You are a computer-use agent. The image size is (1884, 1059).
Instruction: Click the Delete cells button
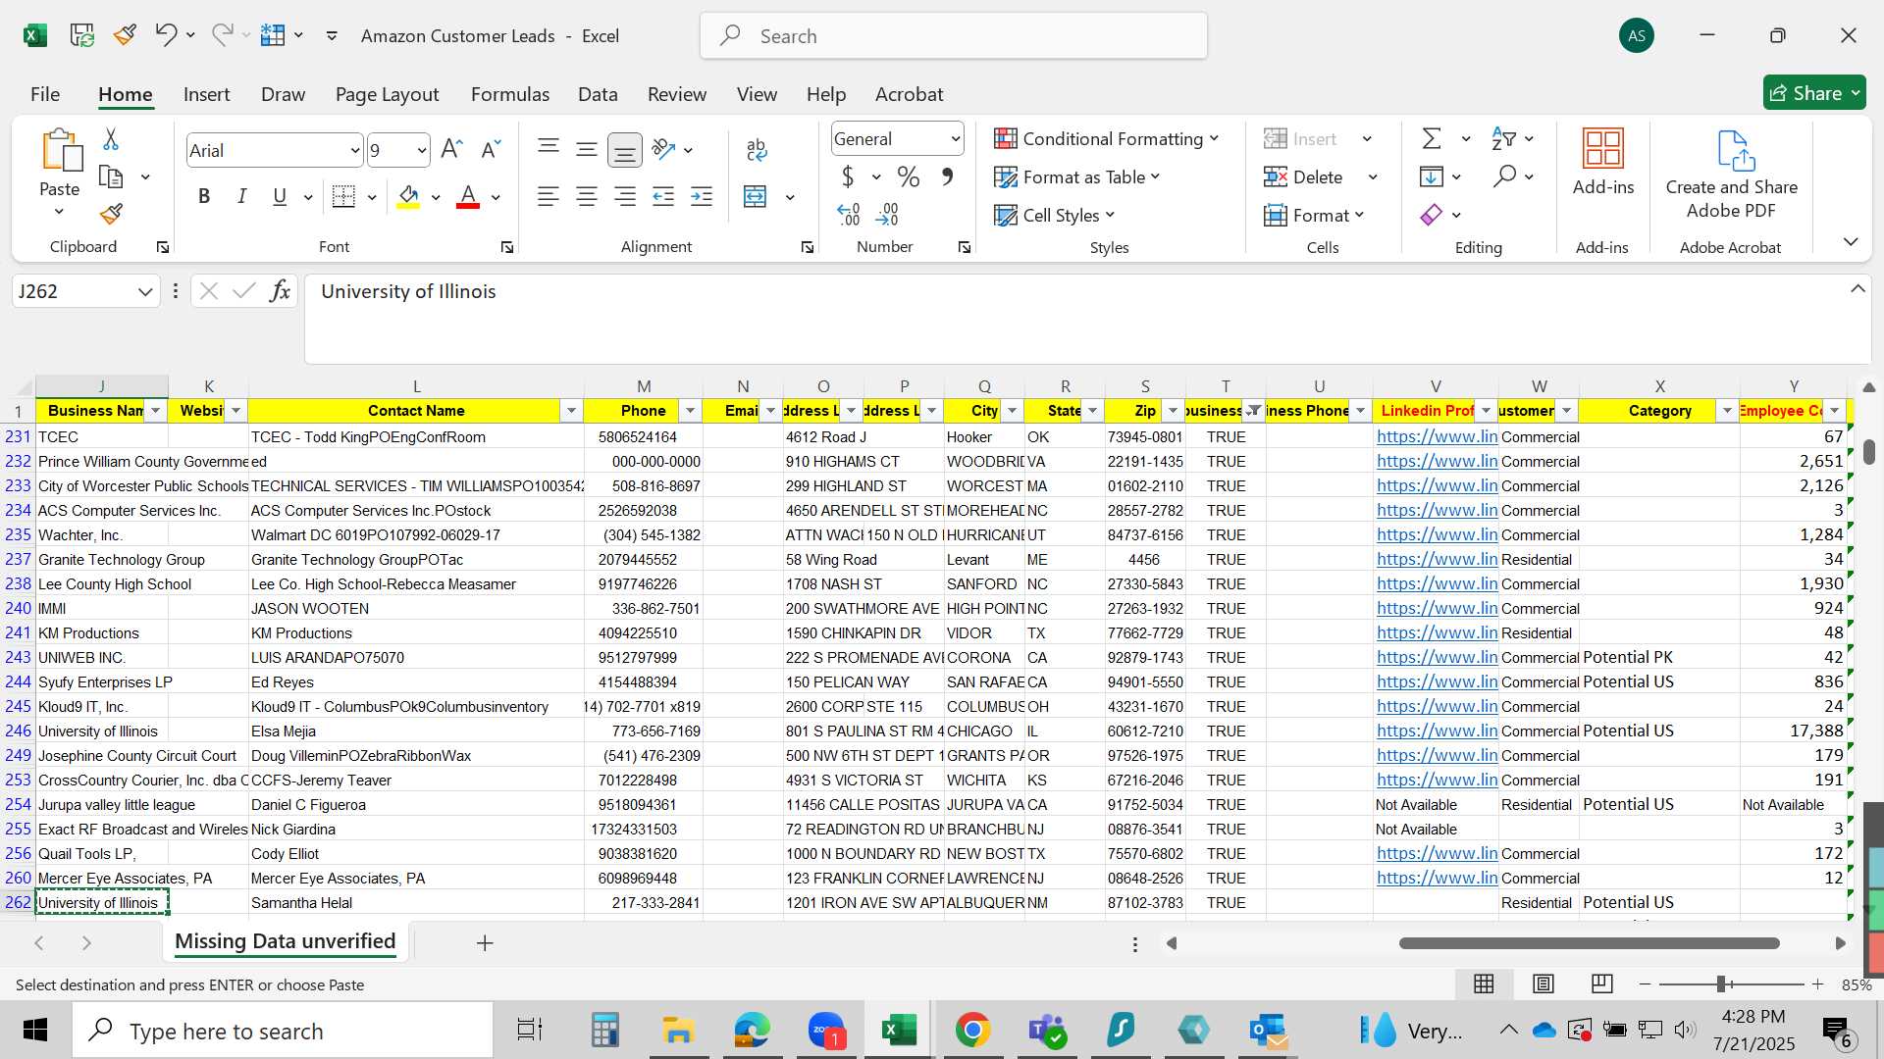click(1305, 176)
